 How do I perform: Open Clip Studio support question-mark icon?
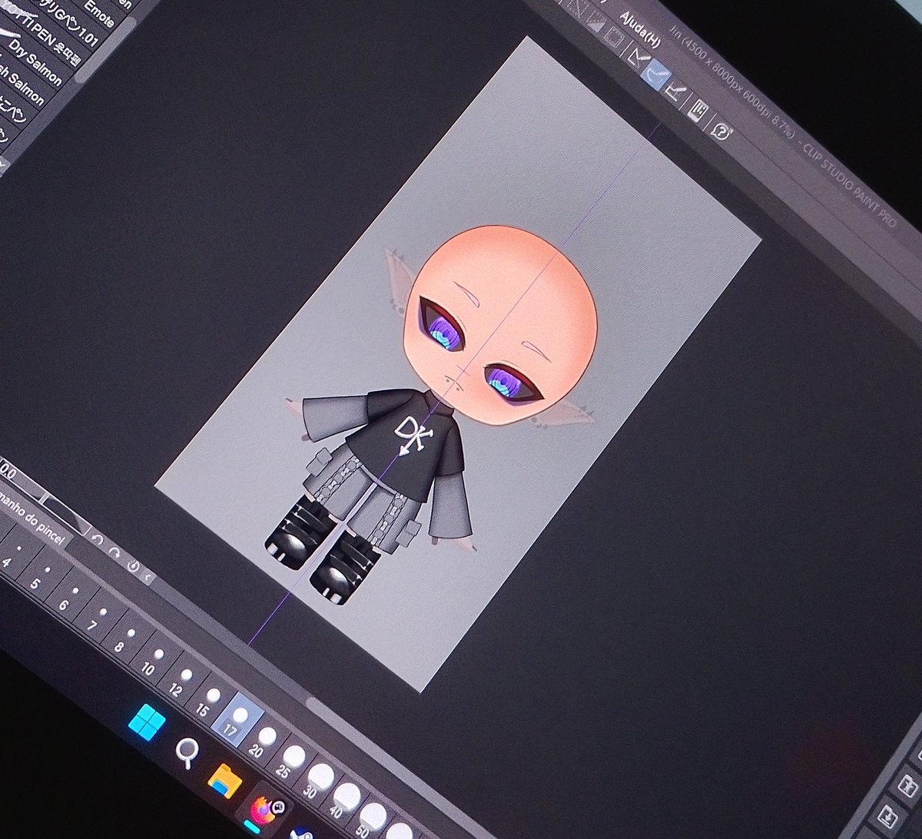[721, 131]
